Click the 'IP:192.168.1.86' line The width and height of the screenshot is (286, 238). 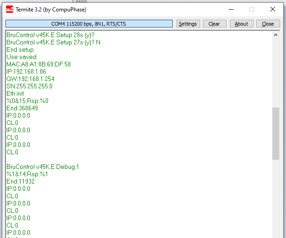coord(26,71)
